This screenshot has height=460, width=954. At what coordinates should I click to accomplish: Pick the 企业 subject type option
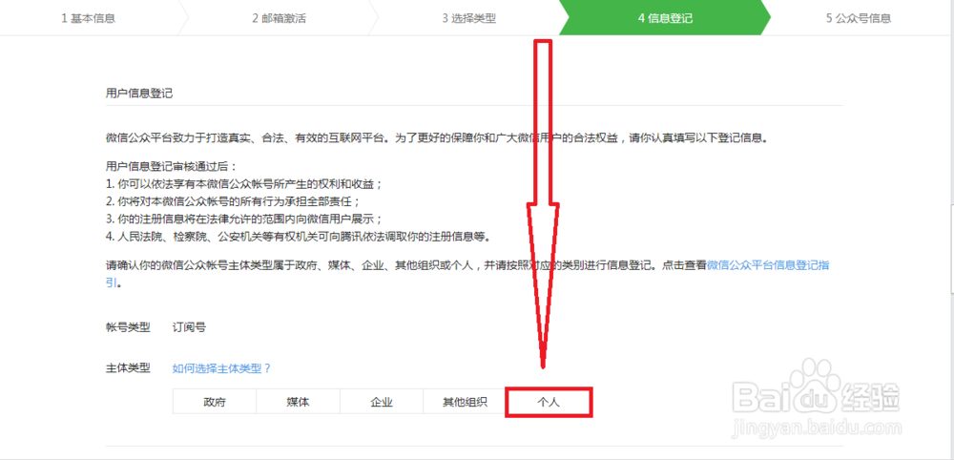382,402
